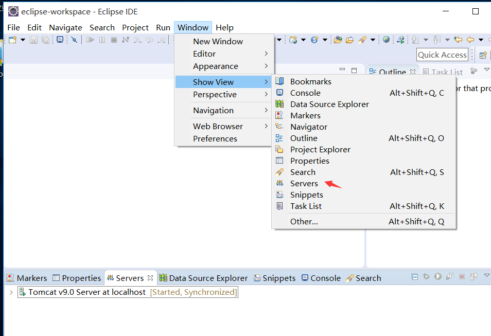Screen dimensions: 491x336
Task: Open the File menu
Action: pos(13,28)
